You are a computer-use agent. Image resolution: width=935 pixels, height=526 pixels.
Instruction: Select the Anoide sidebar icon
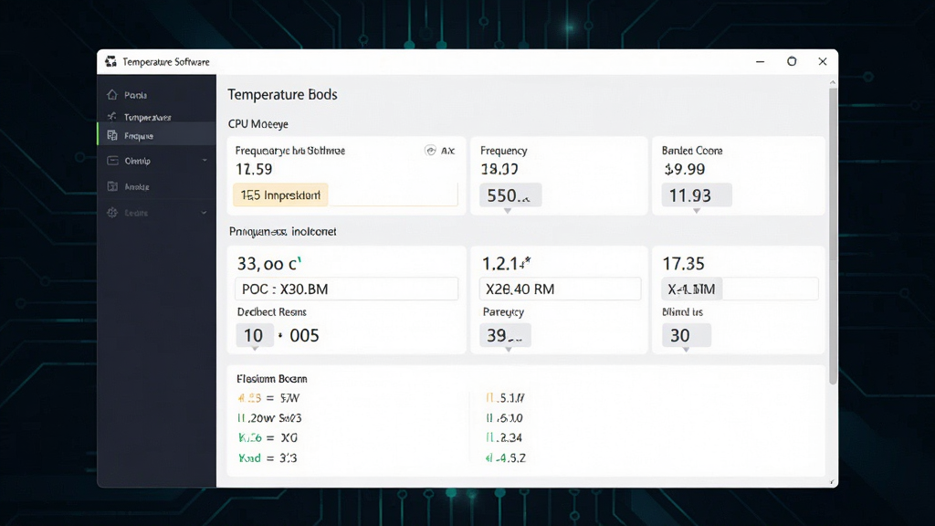[112, 186]
